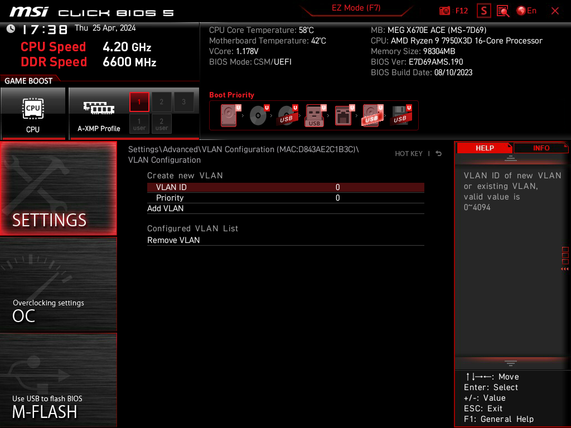571x428 pixels.
Task: Click the clock icon beside the time
Action: 11,29
